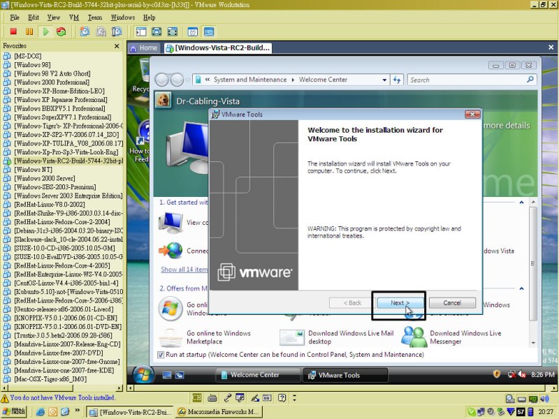Open the Snapshot Manager toolbar icon

[x=117, y=31]
